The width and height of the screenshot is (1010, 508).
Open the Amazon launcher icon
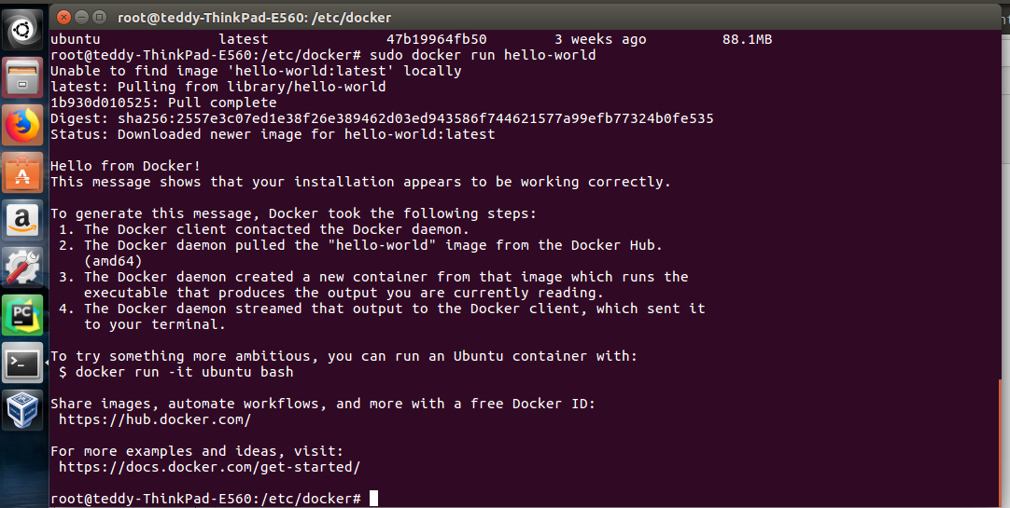(x=21, y=221)
